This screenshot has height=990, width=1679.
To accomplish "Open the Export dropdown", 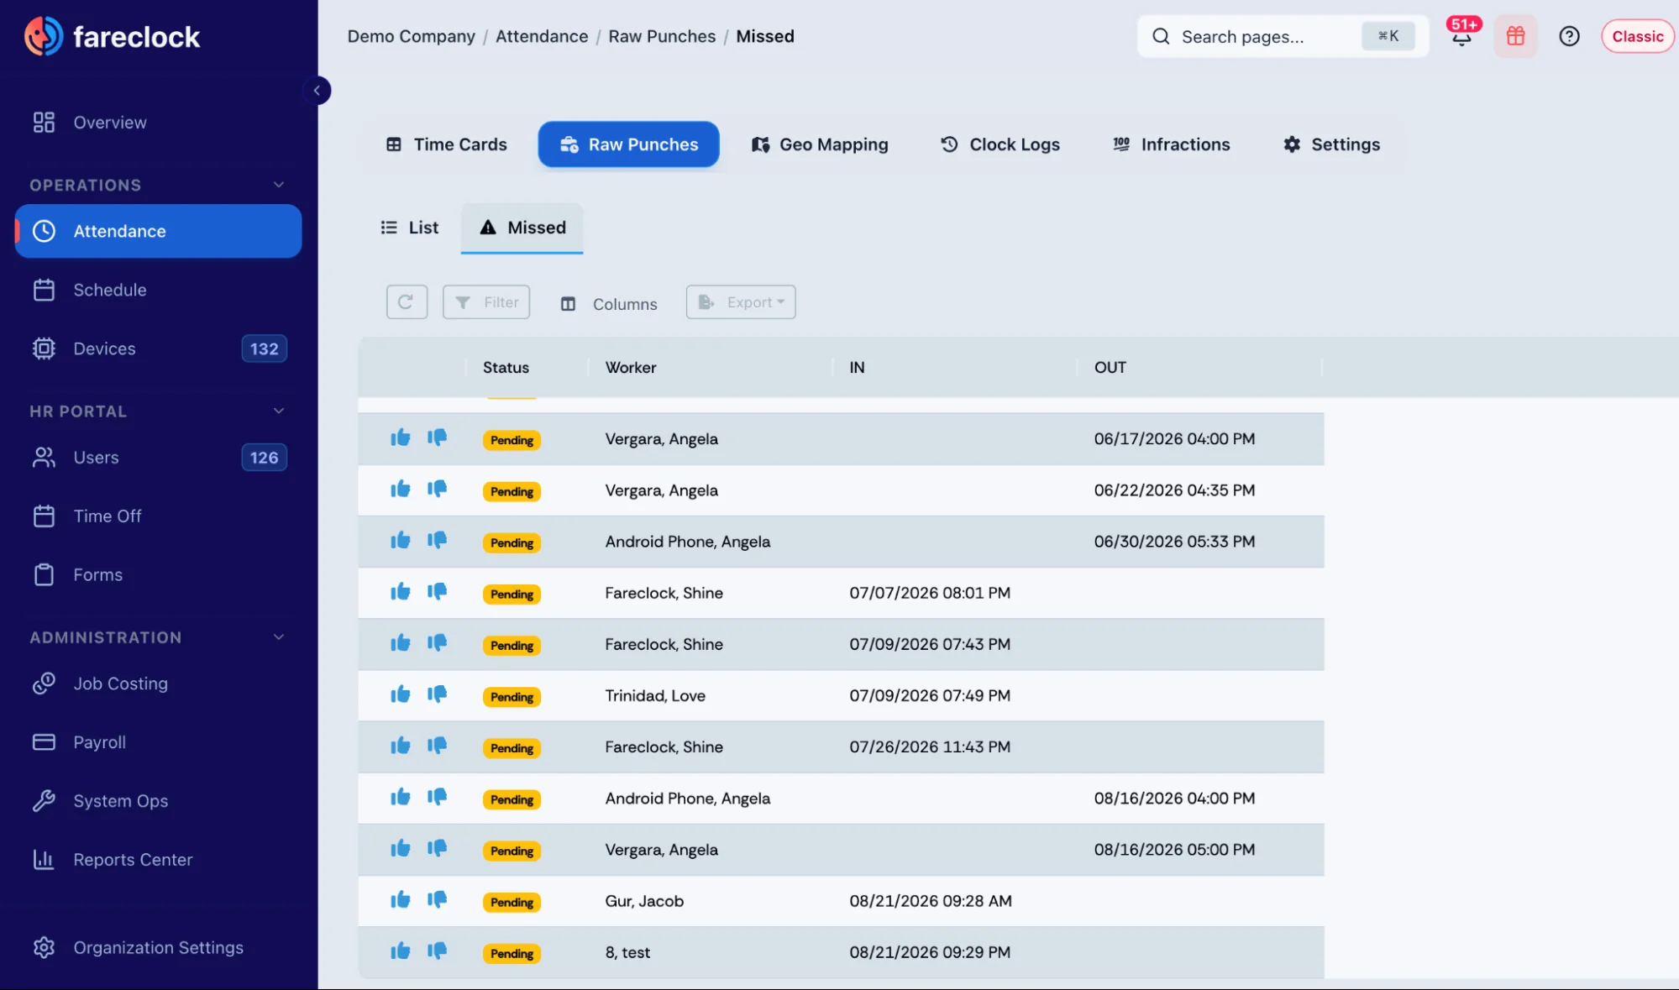I will point(741,302).
